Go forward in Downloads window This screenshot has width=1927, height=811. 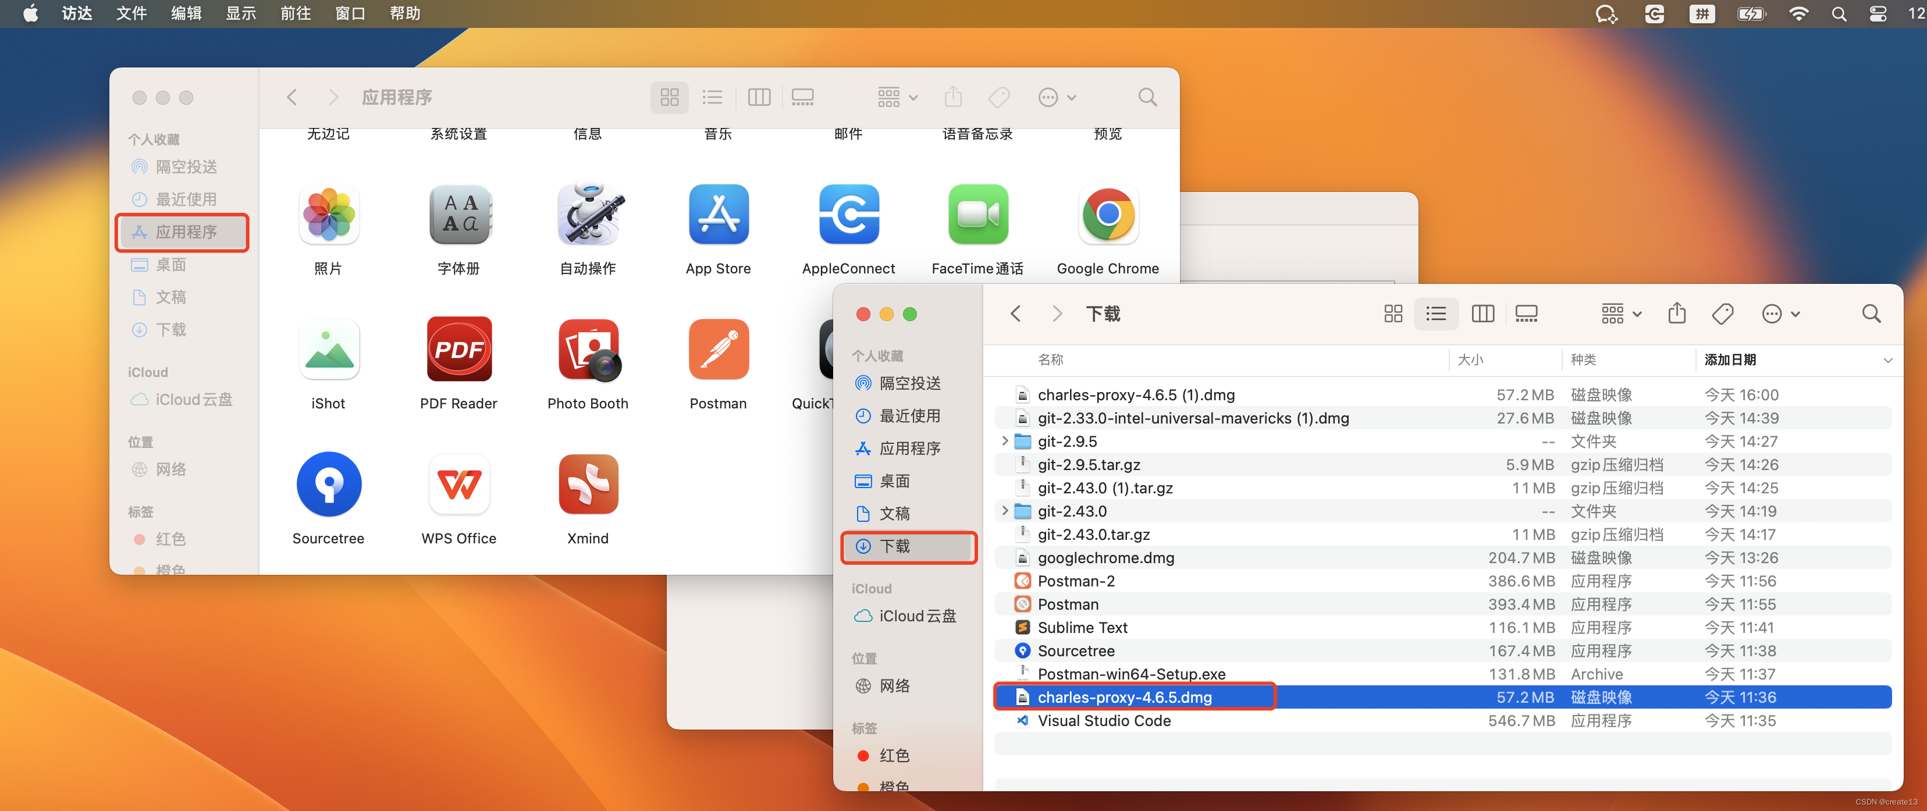1057,314
